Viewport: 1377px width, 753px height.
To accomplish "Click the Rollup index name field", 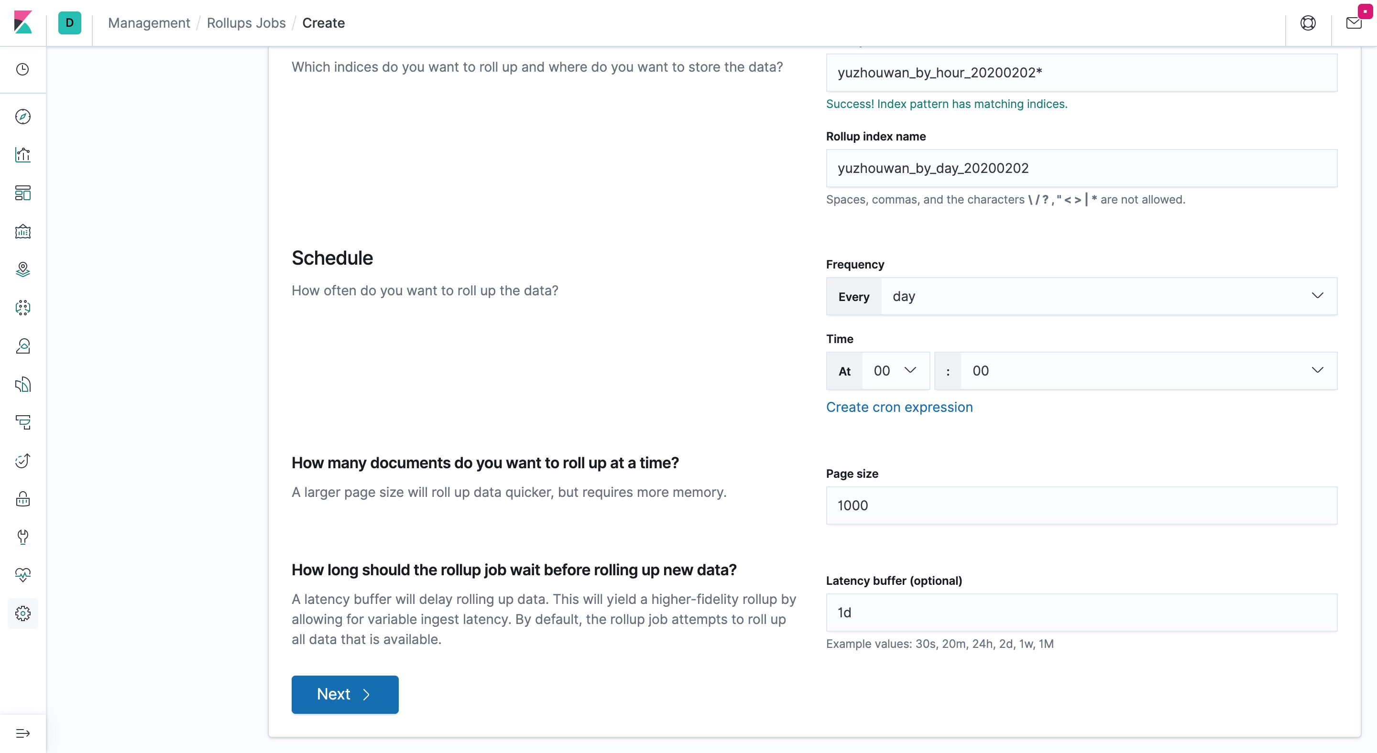I will [x=1081, y=168].
